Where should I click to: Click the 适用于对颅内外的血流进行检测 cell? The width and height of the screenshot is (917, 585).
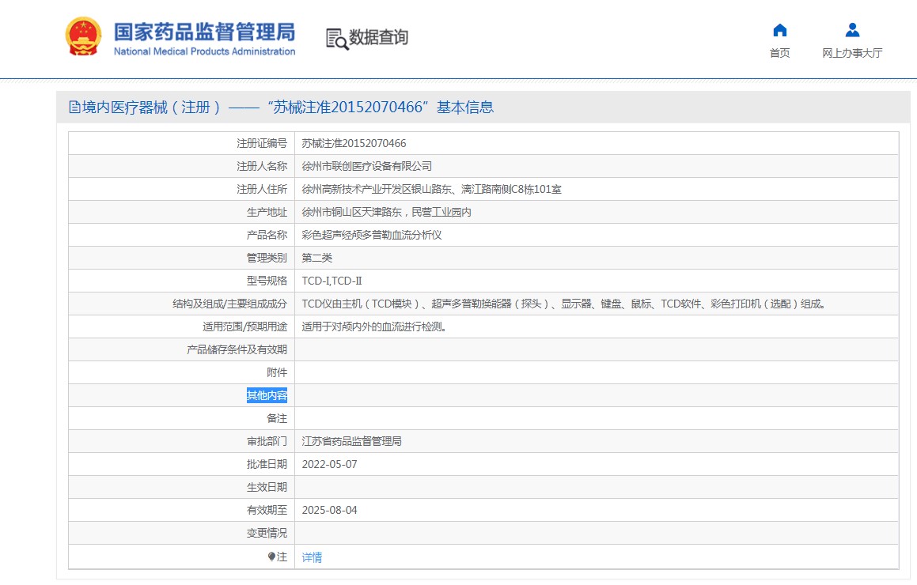(x=373, y=326)
